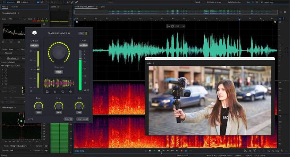Click the reset icon in TrafficRemover plugin

tap(63, 92)
